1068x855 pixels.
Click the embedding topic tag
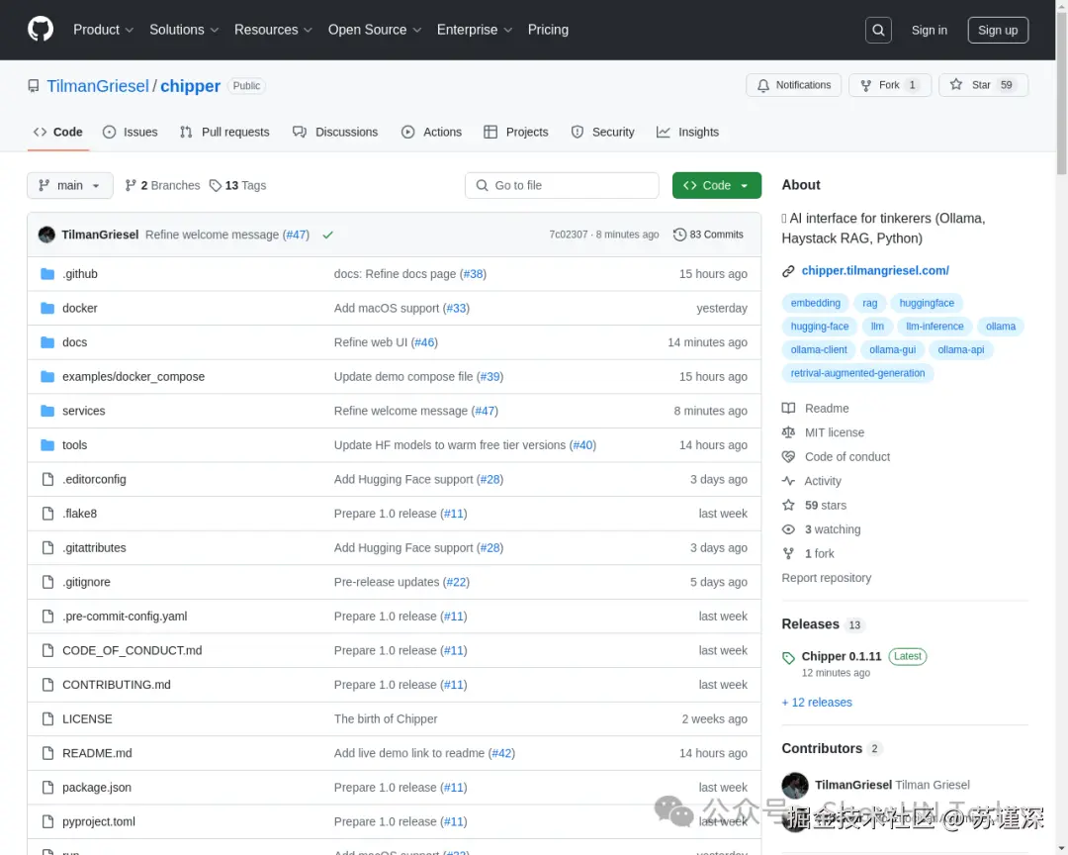point(815,304)
